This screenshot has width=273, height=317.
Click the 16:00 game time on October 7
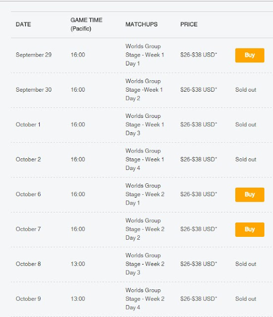click(78, 229)
